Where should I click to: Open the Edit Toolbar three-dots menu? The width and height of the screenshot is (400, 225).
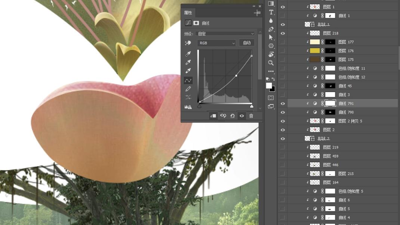pos(271,71)
